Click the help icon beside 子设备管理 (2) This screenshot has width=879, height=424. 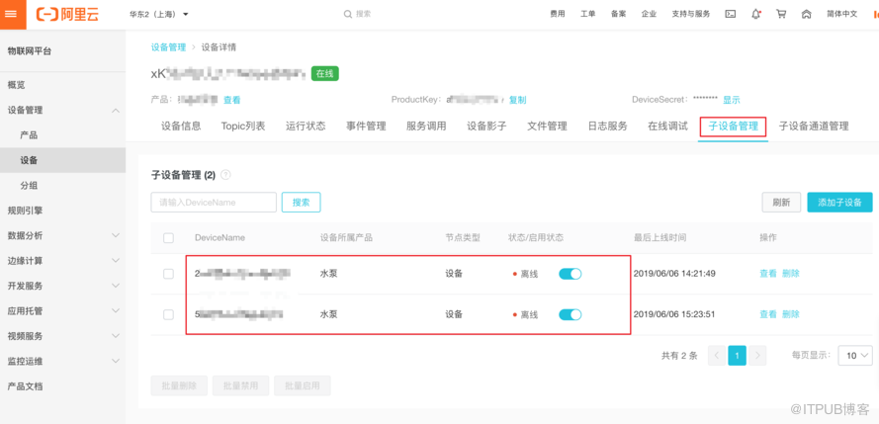(x=225, y=175)
